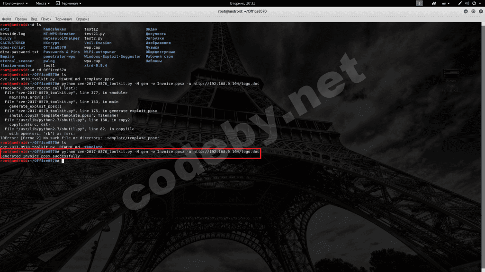
Task: Open the Правка menu
Action: pyautogui.click(x=21, y=19)
